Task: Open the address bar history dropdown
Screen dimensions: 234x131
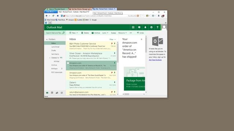Action: pos(143,16)
